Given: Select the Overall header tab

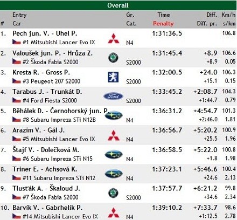Looking at the screenshot, I should [118, 5].
